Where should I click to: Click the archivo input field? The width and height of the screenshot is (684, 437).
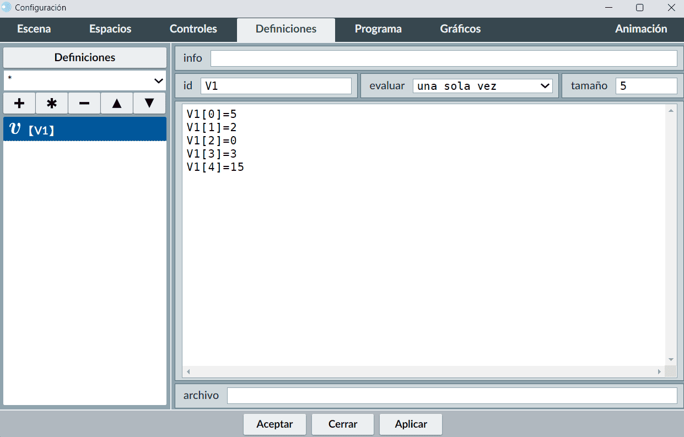tap(451, 396)
